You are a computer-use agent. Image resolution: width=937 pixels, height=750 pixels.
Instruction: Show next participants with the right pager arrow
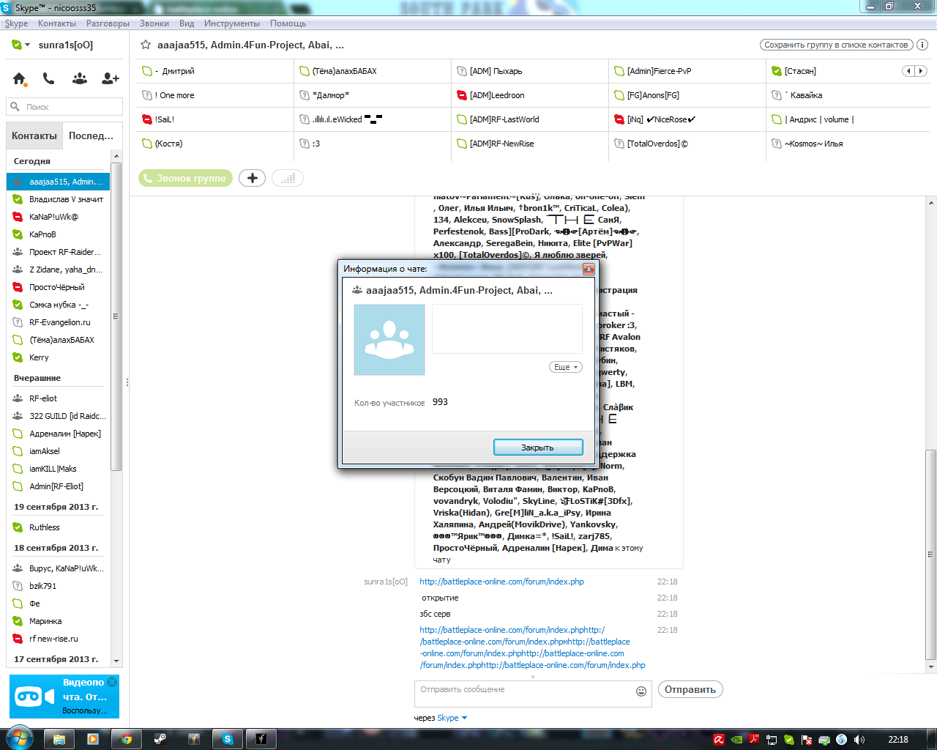click(x=921, y=71)
